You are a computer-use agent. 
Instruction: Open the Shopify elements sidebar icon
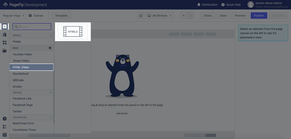coord(5,35)
